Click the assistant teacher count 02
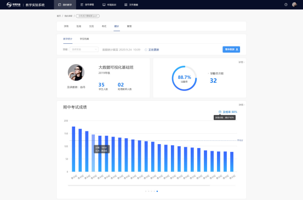The image size is (303, 200). click(121, 84)
